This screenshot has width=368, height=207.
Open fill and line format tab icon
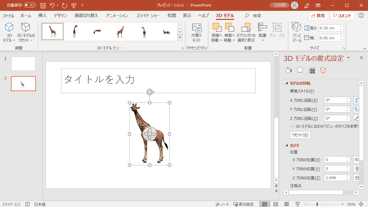289,70
